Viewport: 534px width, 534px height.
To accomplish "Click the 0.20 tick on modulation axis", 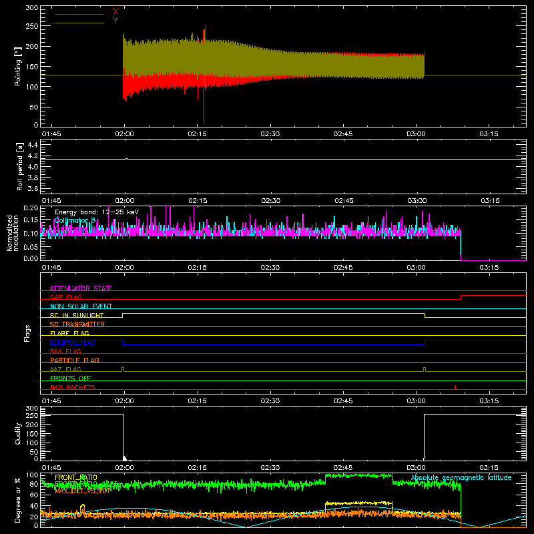I will 31,208.
